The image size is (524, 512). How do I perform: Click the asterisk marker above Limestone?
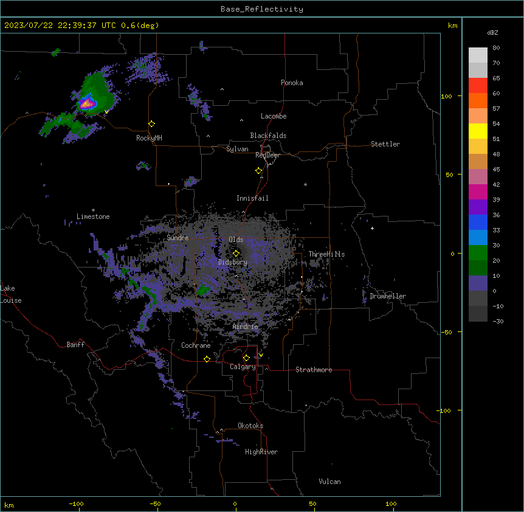point(93,210)
